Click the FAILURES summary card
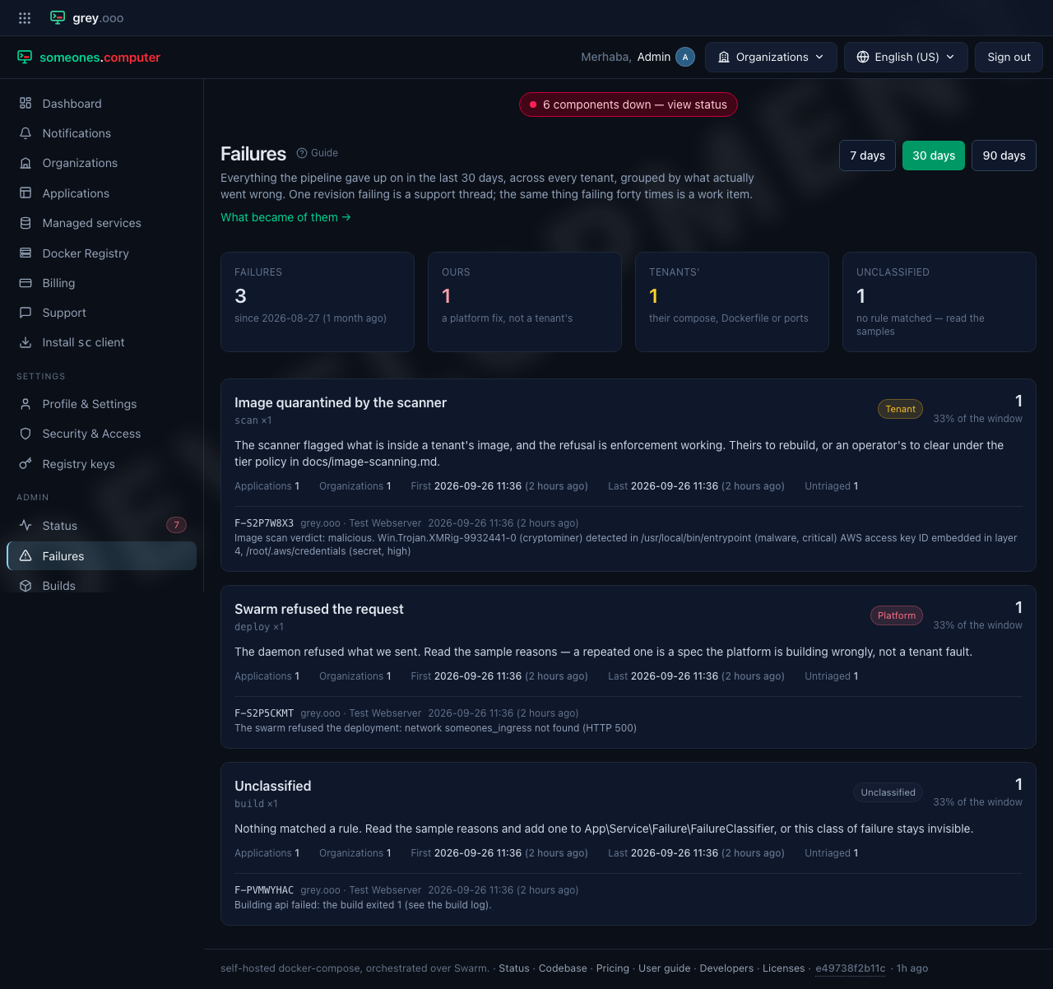The width and height of the screenshot is (1053, 989). point(318,302)
